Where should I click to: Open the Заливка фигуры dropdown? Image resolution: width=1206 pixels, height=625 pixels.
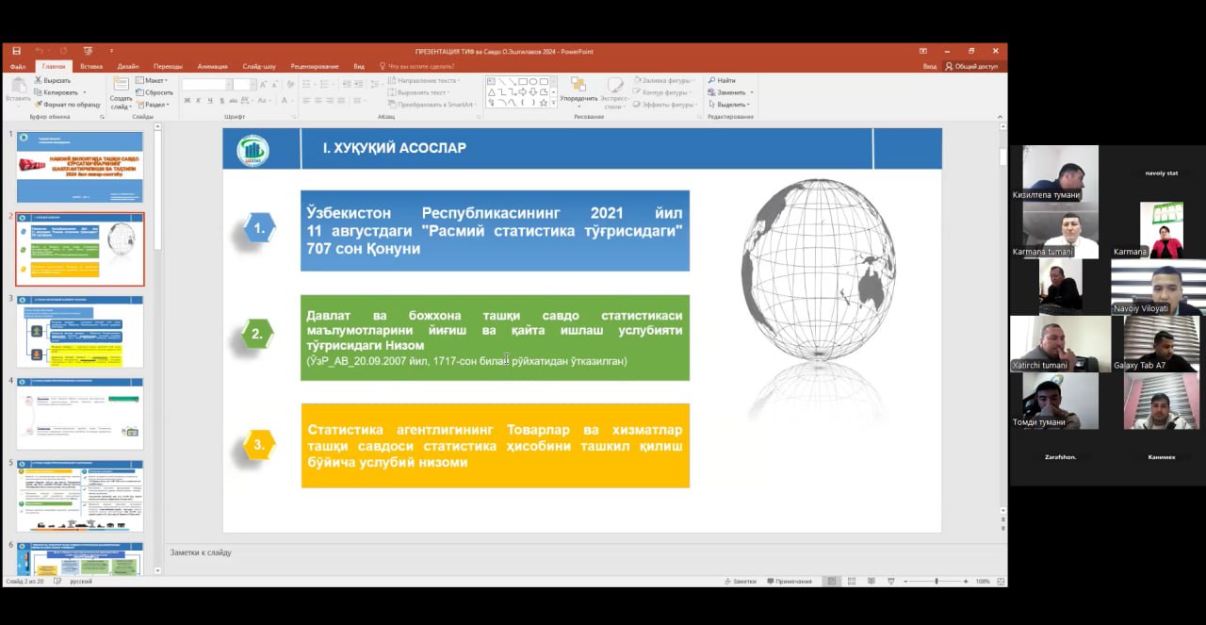(665, 80)
